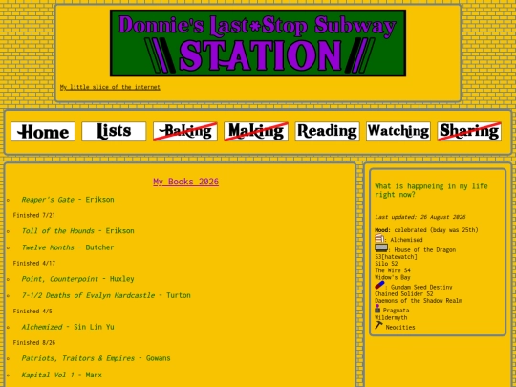Click the 'Silo S2' text
Image resolution: width=516 pixels, height=387 pixels.
pyautogui.click(x=386, y=264)
